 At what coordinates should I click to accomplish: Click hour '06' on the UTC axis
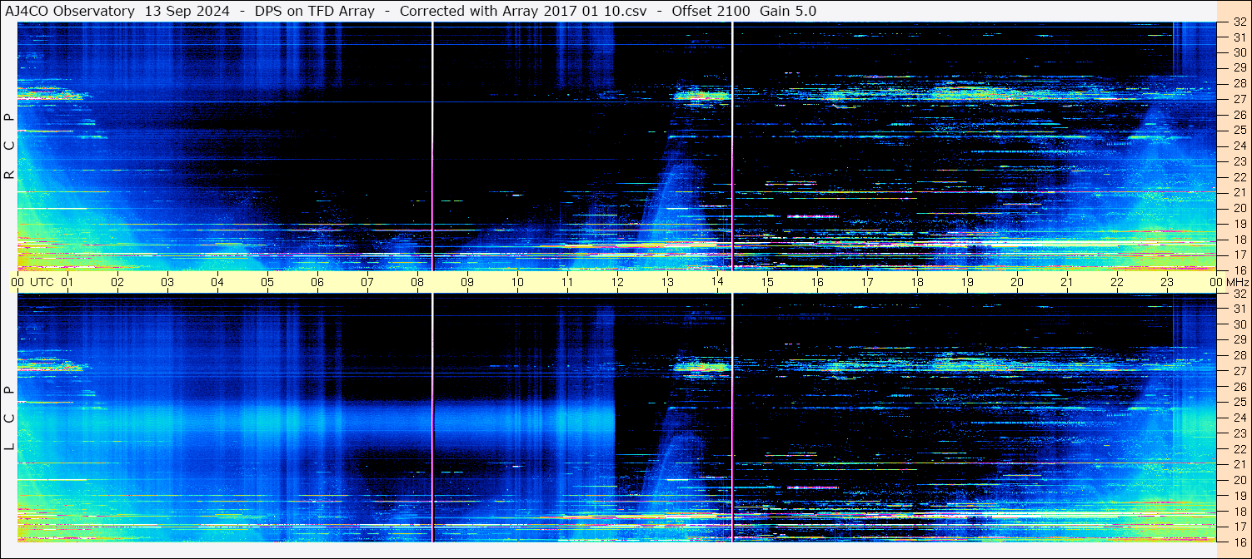pyautogui.click(x=317, y=282)
